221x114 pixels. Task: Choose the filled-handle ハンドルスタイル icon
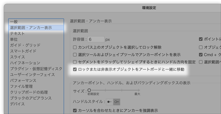pyautogui.click(x=110, y=102)
